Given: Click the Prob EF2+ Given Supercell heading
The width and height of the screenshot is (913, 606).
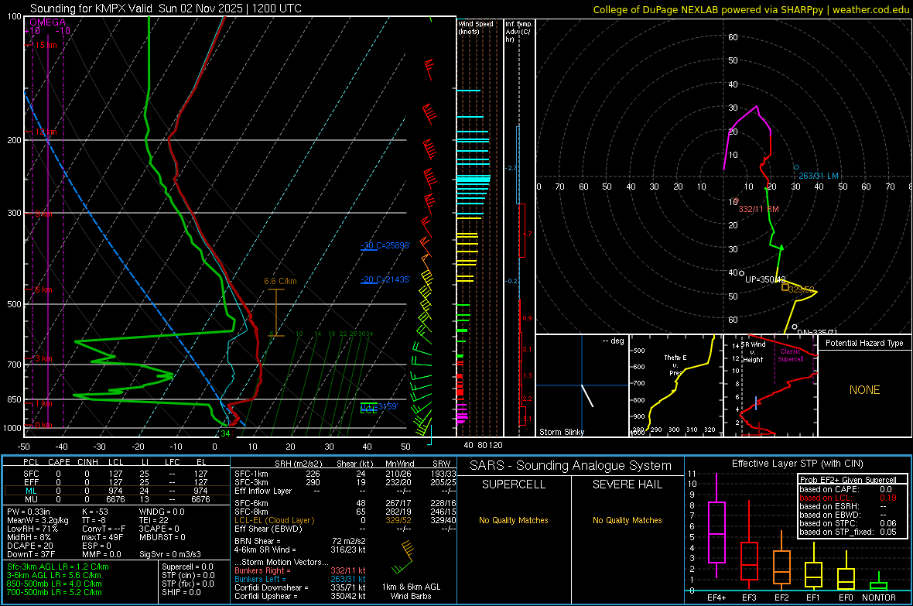Looking at the screenshot, I should tap(848, 480).
